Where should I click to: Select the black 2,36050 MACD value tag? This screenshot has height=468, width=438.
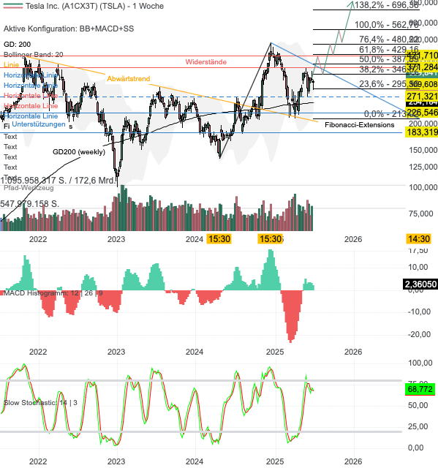pyautogui.click(x=420, y=284)
